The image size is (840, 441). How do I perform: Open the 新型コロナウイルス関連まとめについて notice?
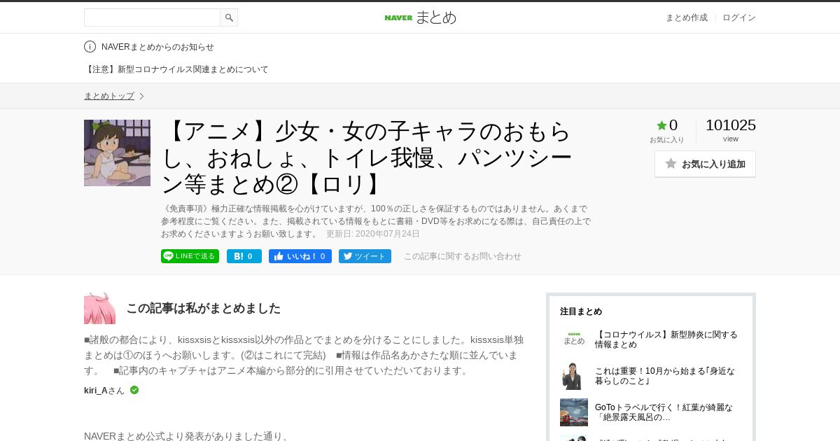click(x=176, y=69)
